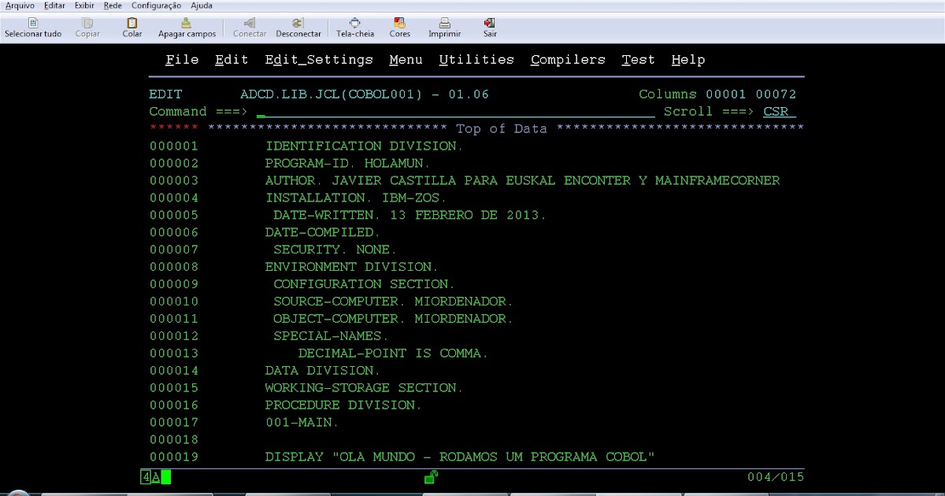Viewport: 945px width, 496px height.
Task: Open the Arquivo menu
Action: tap(19, 6)
